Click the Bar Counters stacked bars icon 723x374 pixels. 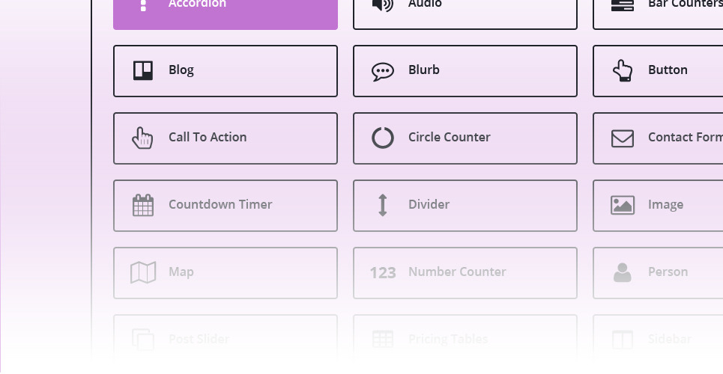[x=623, y=4]
